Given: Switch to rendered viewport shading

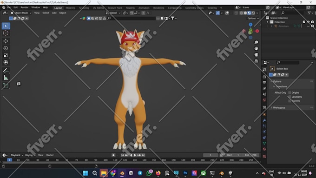Looking at the screenshot, I should tap(253, 13).
